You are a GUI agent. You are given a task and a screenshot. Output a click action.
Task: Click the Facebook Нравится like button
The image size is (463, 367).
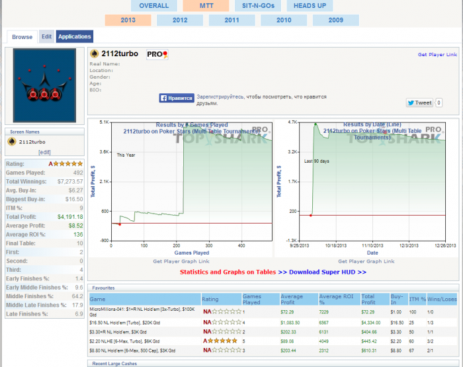[x=177, y=98]
